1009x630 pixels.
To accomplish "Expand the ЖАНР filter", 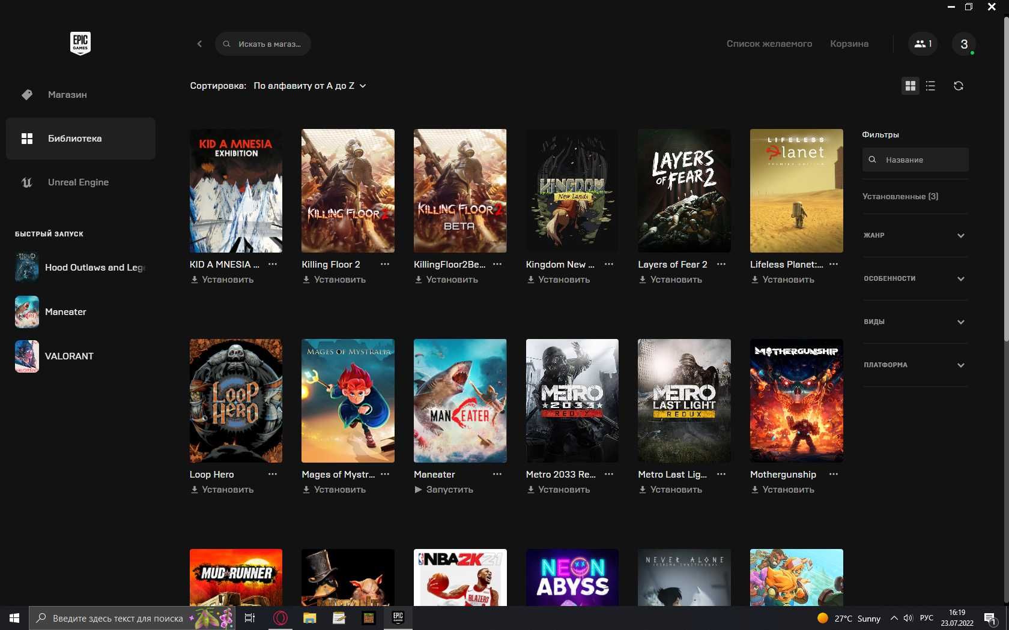I will click(x=915, y=235).
